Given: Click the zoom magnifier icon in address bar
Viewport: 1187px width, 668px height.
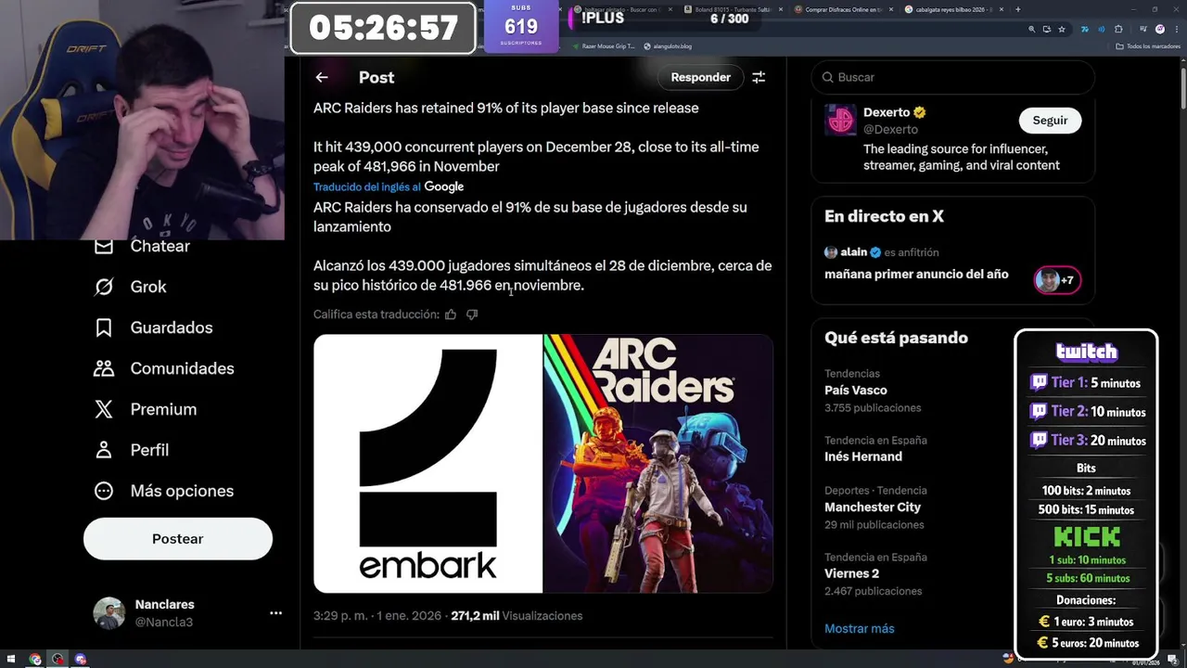Looking at the screenshot, I should (x=1031, y=30).
